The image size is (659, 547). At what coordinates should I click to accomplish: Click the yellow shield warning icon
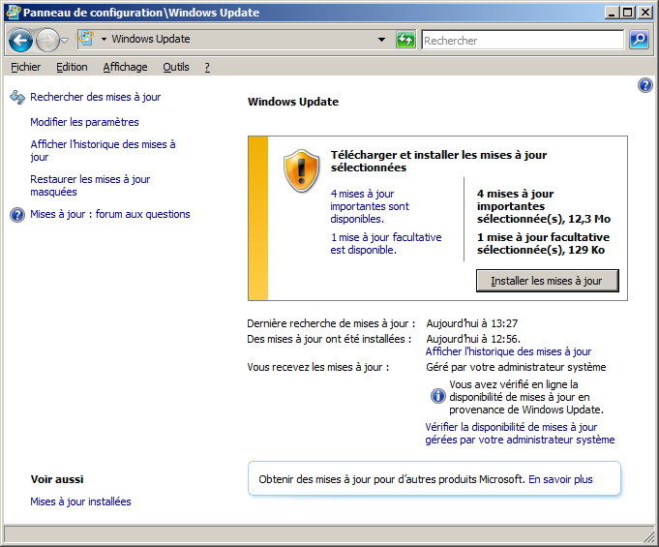pyautogui.click(x=301, y=171)
